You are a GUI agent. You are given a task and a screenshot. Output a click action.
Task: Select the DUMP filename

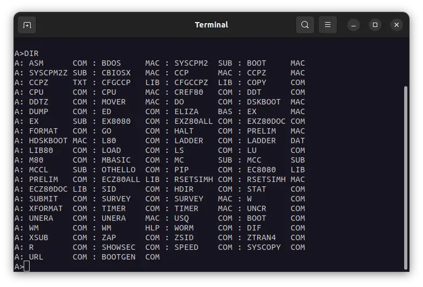pos(39,112)
